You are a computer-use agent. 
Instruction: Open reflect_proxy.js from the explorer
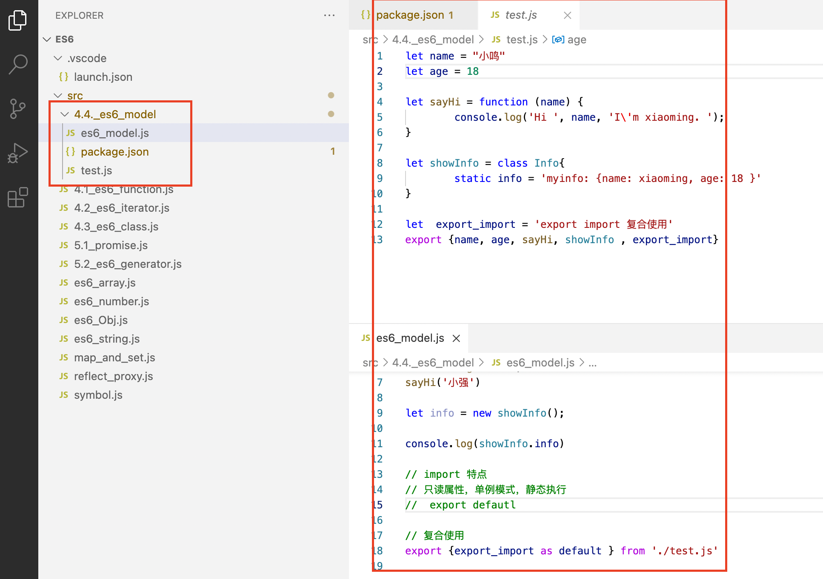(113, 376)
